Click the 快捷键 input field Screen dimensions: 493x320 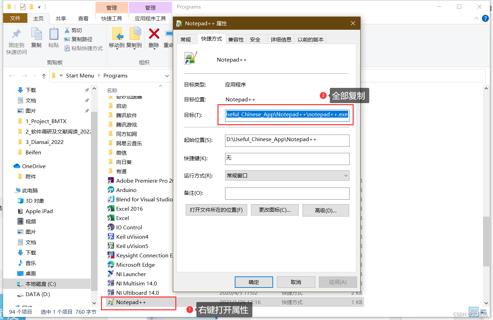click(x=287, y=158)
